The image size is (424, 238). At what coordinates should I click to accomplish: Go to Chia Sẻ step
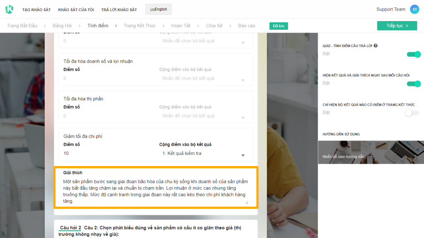coord(214,26)
